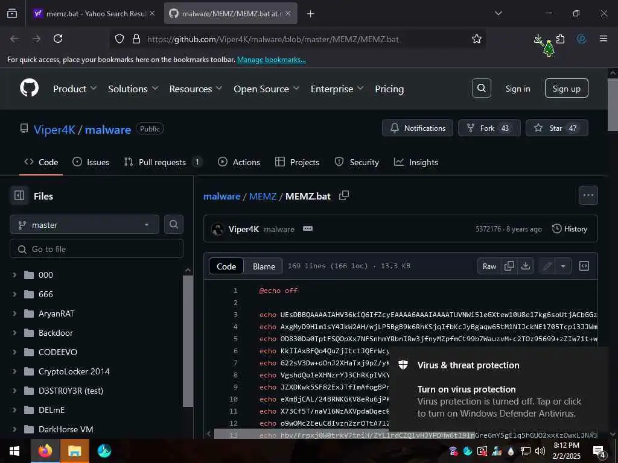This screenshot has width=618, height=463.
Task: Open the Pull requests tab
Action: tap(163, 162)
